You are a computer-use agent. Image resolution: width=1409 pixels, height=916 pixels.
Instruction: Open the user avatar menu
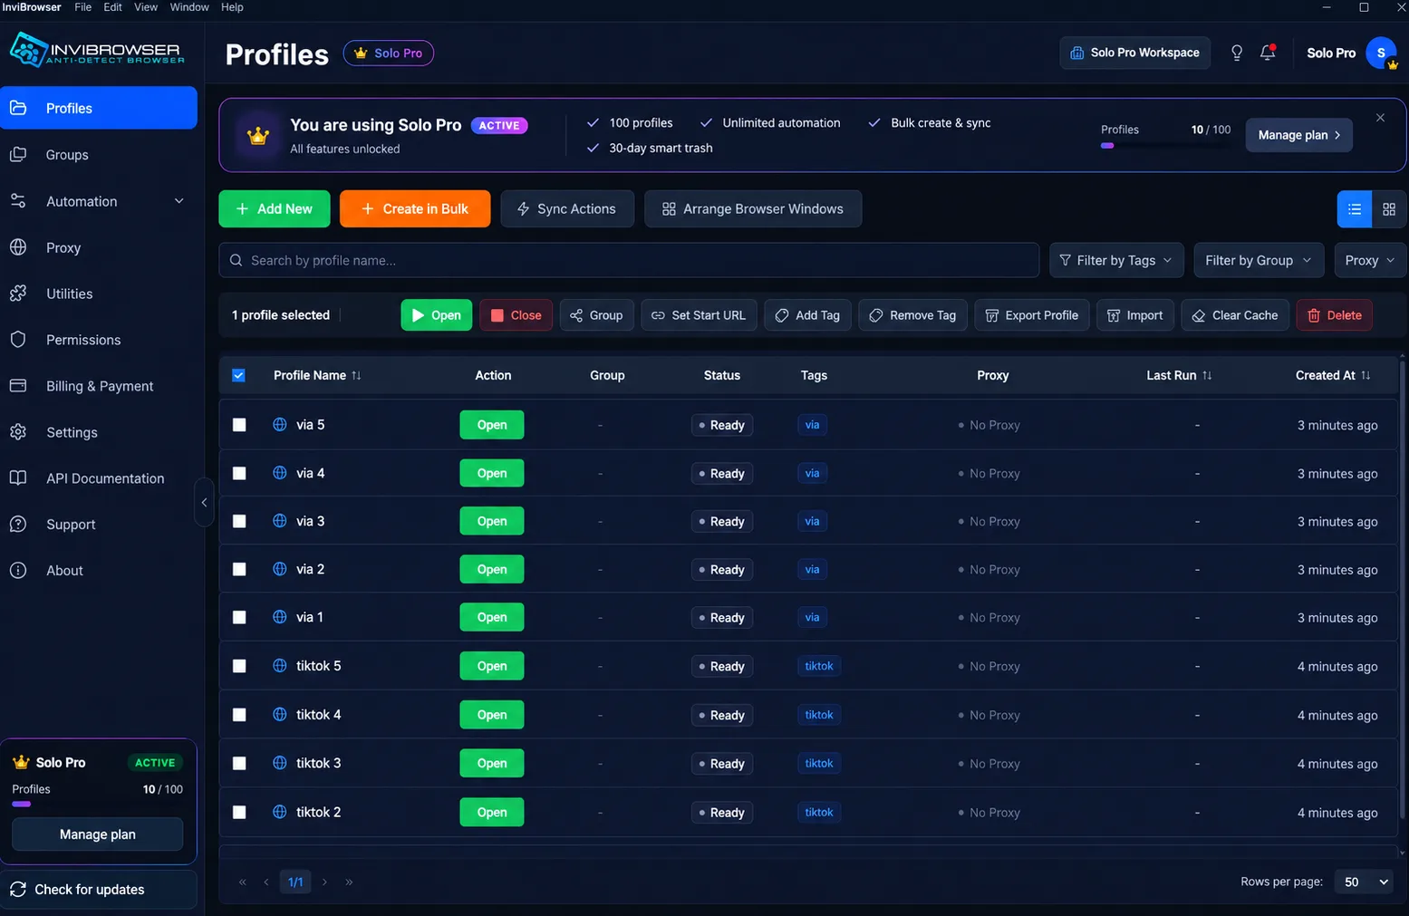pyautogui.click(x=1381, y=53)
